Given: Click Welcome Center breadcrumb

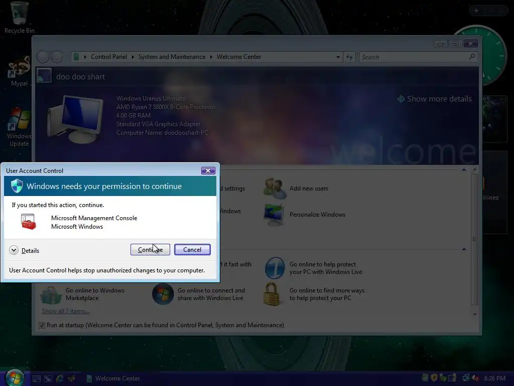Looking at the screenshot, I should pos(239,57).
